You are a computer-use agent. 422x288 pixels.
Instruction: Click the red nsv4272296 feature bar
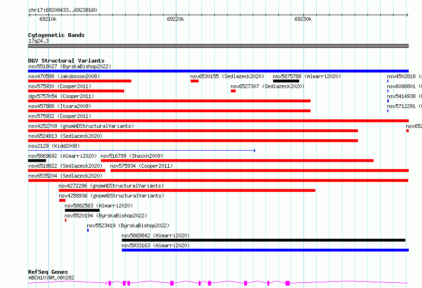[x=187, y=190]
